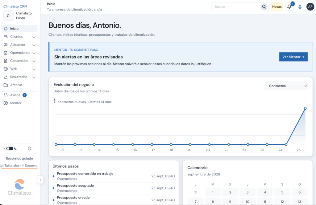The width and height of the screenshot is (316, 205).
Task: Start the Recorrido guiado
Action: (19, 159)
